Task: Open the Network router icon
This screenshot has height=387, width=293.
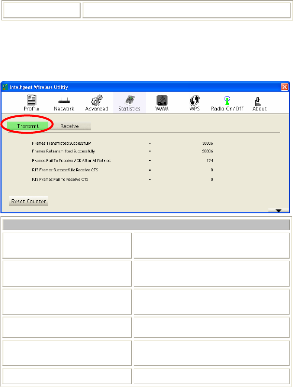Action: (64, 103)
